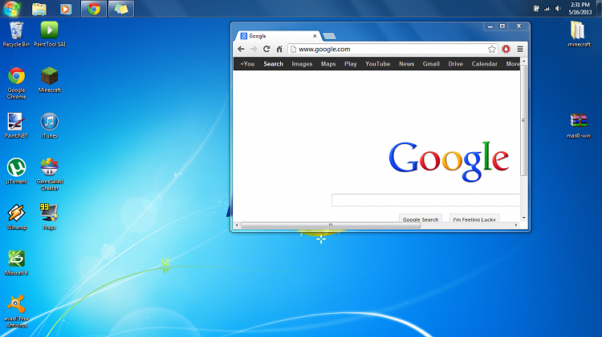Open the Recycle Bin desktop icon
Screen dimensions: 602x337
[16, 34]
